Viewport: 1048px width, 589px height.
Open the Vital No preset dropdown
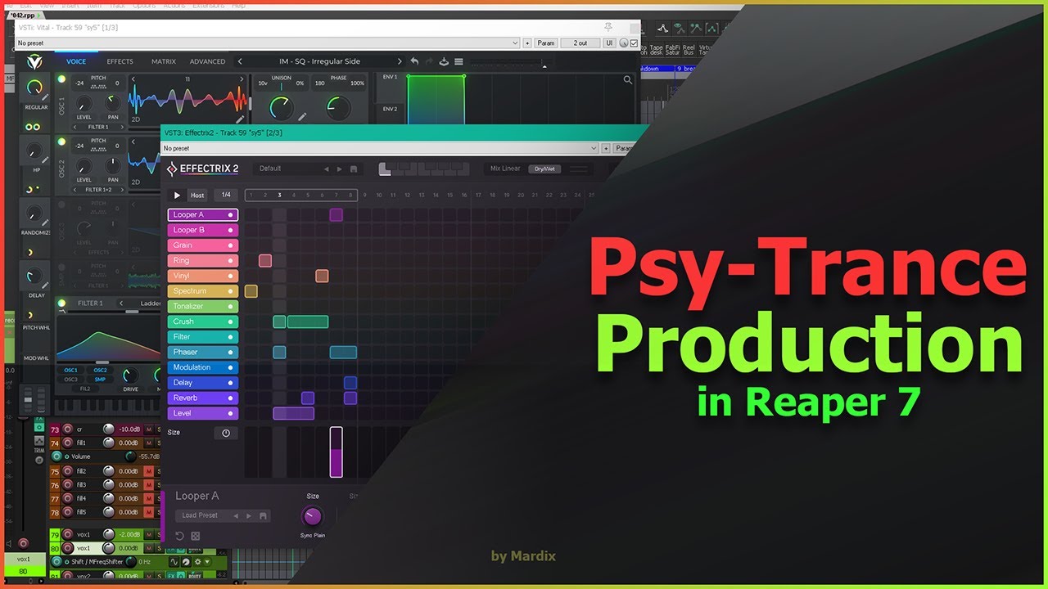(268, 43)
